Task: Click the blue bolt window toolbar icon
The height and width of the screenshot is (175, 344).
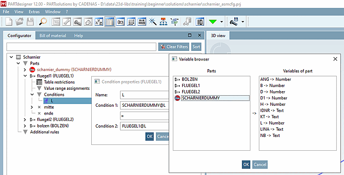Action: (121, 22)
